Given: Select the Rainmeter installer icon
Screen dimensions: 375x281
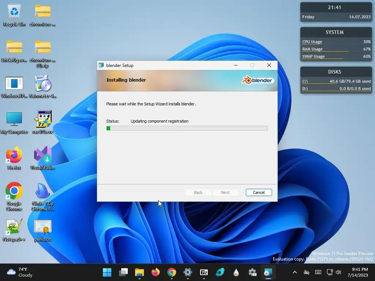Looking at the screenshot, I should pos(42,87).
